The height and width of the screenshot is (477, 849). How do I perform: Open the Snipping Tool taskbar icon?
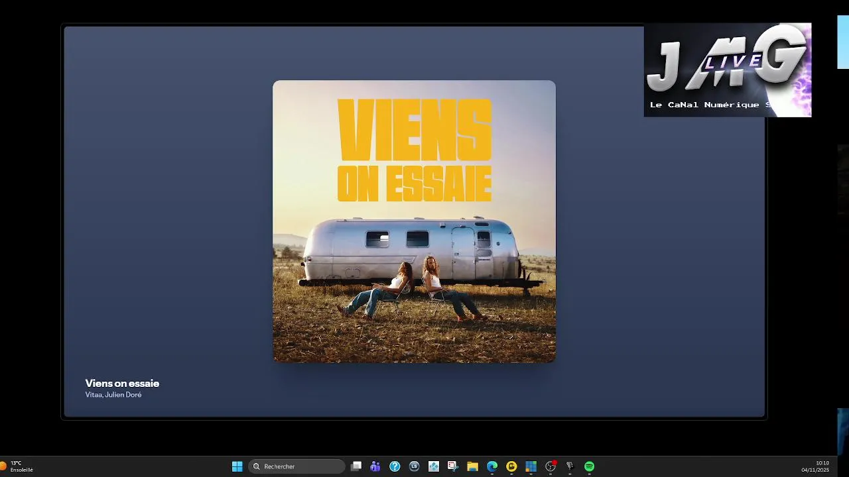pos(453,466)
